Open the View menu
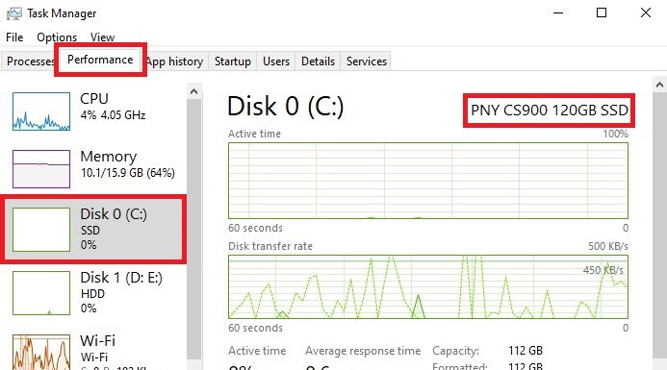The height and width of the screenshot is (370, 667). [x=102, y=37]
